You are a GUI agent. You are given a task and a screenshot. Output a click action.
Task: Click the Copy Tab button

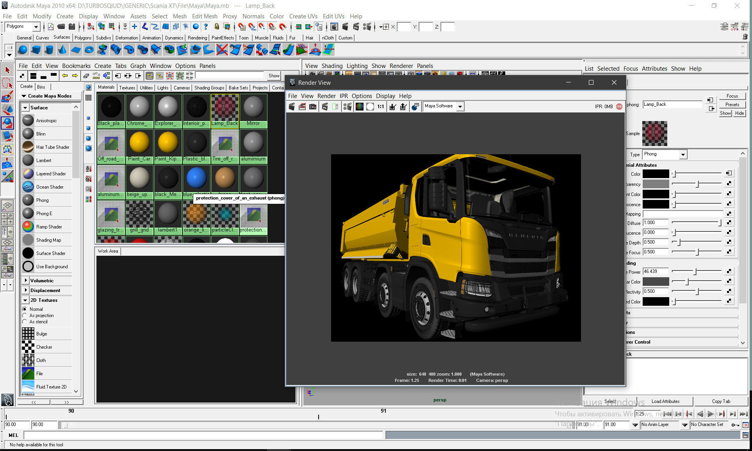(721, 401)
